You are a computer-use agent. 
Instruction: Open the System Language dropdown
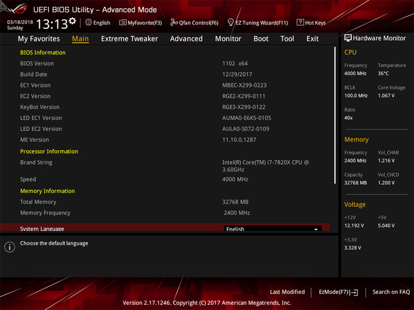[x=273, y=228]
